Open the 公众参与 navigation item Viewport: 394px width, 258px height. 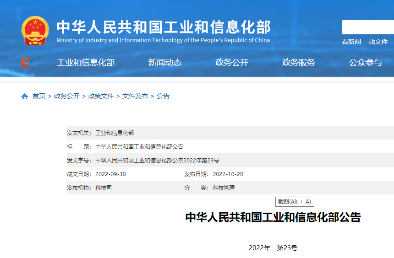pyautogui.click(x=366, y=63)
